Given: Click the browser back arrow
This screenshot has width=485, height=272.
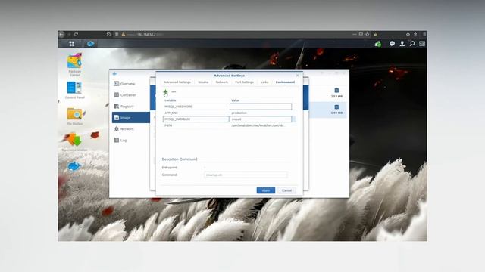Looking at the screenshot, I should pos(61,34).
